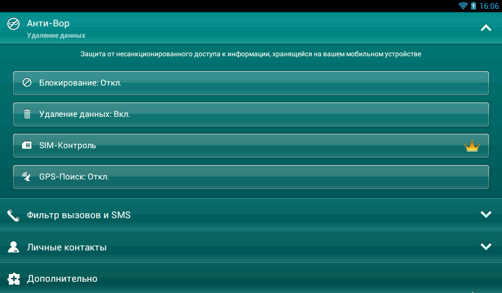
Task: Click the Личные контакты person icon
Action: (x=13, y=247)
